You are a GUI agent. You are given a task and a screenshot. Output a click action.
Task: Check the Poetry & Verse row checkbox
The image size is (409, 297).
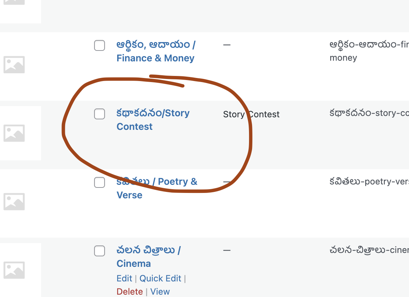pos(100,182)
